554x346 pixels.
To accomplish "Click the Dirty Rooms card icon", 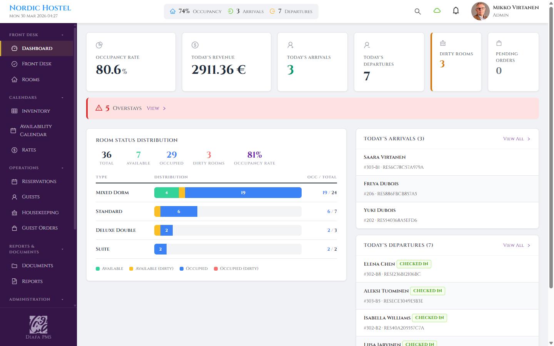I will [443, 43].
